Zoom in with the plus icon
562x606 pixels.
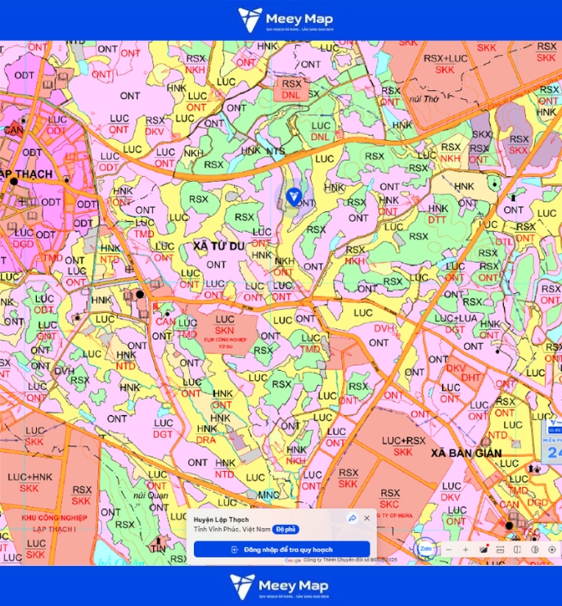coord(465,549)
